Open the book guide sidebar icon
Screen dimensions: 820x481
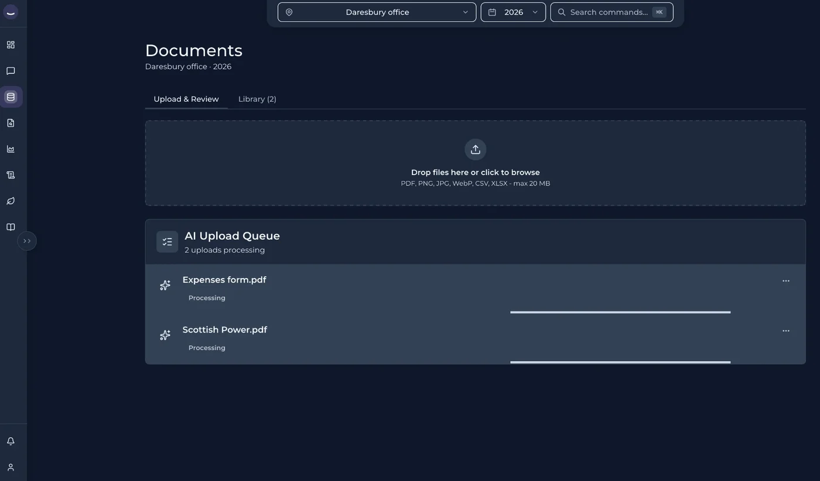point(11,227)
